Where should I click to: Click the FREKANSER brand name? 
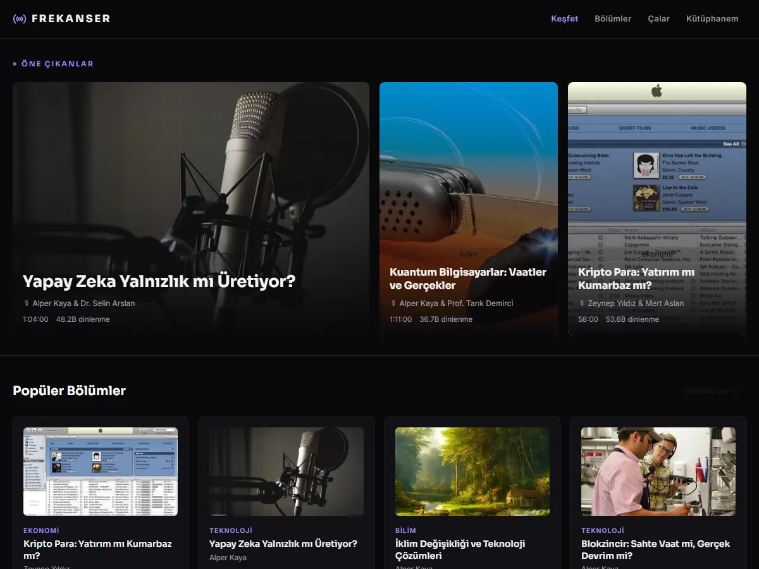click(71, 19)
